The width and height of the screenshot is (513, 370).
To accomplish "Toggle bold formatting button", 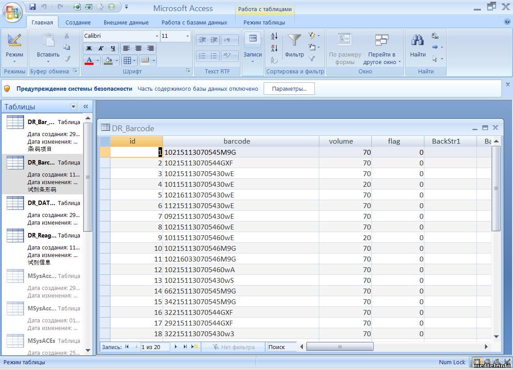I will (89, 48).
